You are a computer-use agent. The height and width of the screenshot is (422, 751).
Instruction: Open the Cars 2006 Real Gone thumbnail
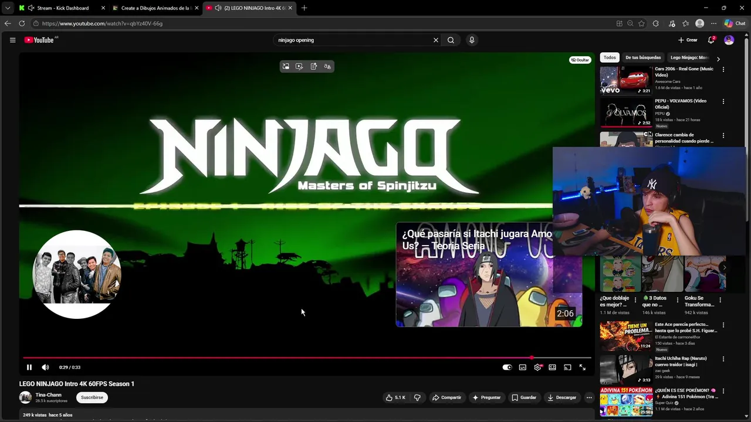(x=625, y=80)
